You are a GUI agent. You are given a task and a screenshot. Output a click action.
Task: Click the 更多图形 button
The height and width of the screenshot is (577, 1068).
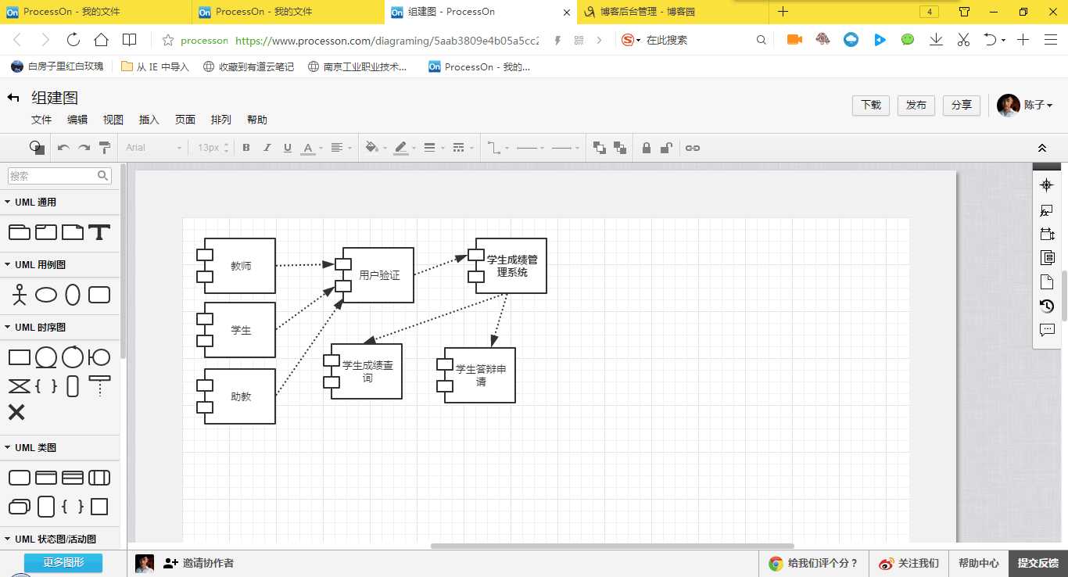click(63, 563)
